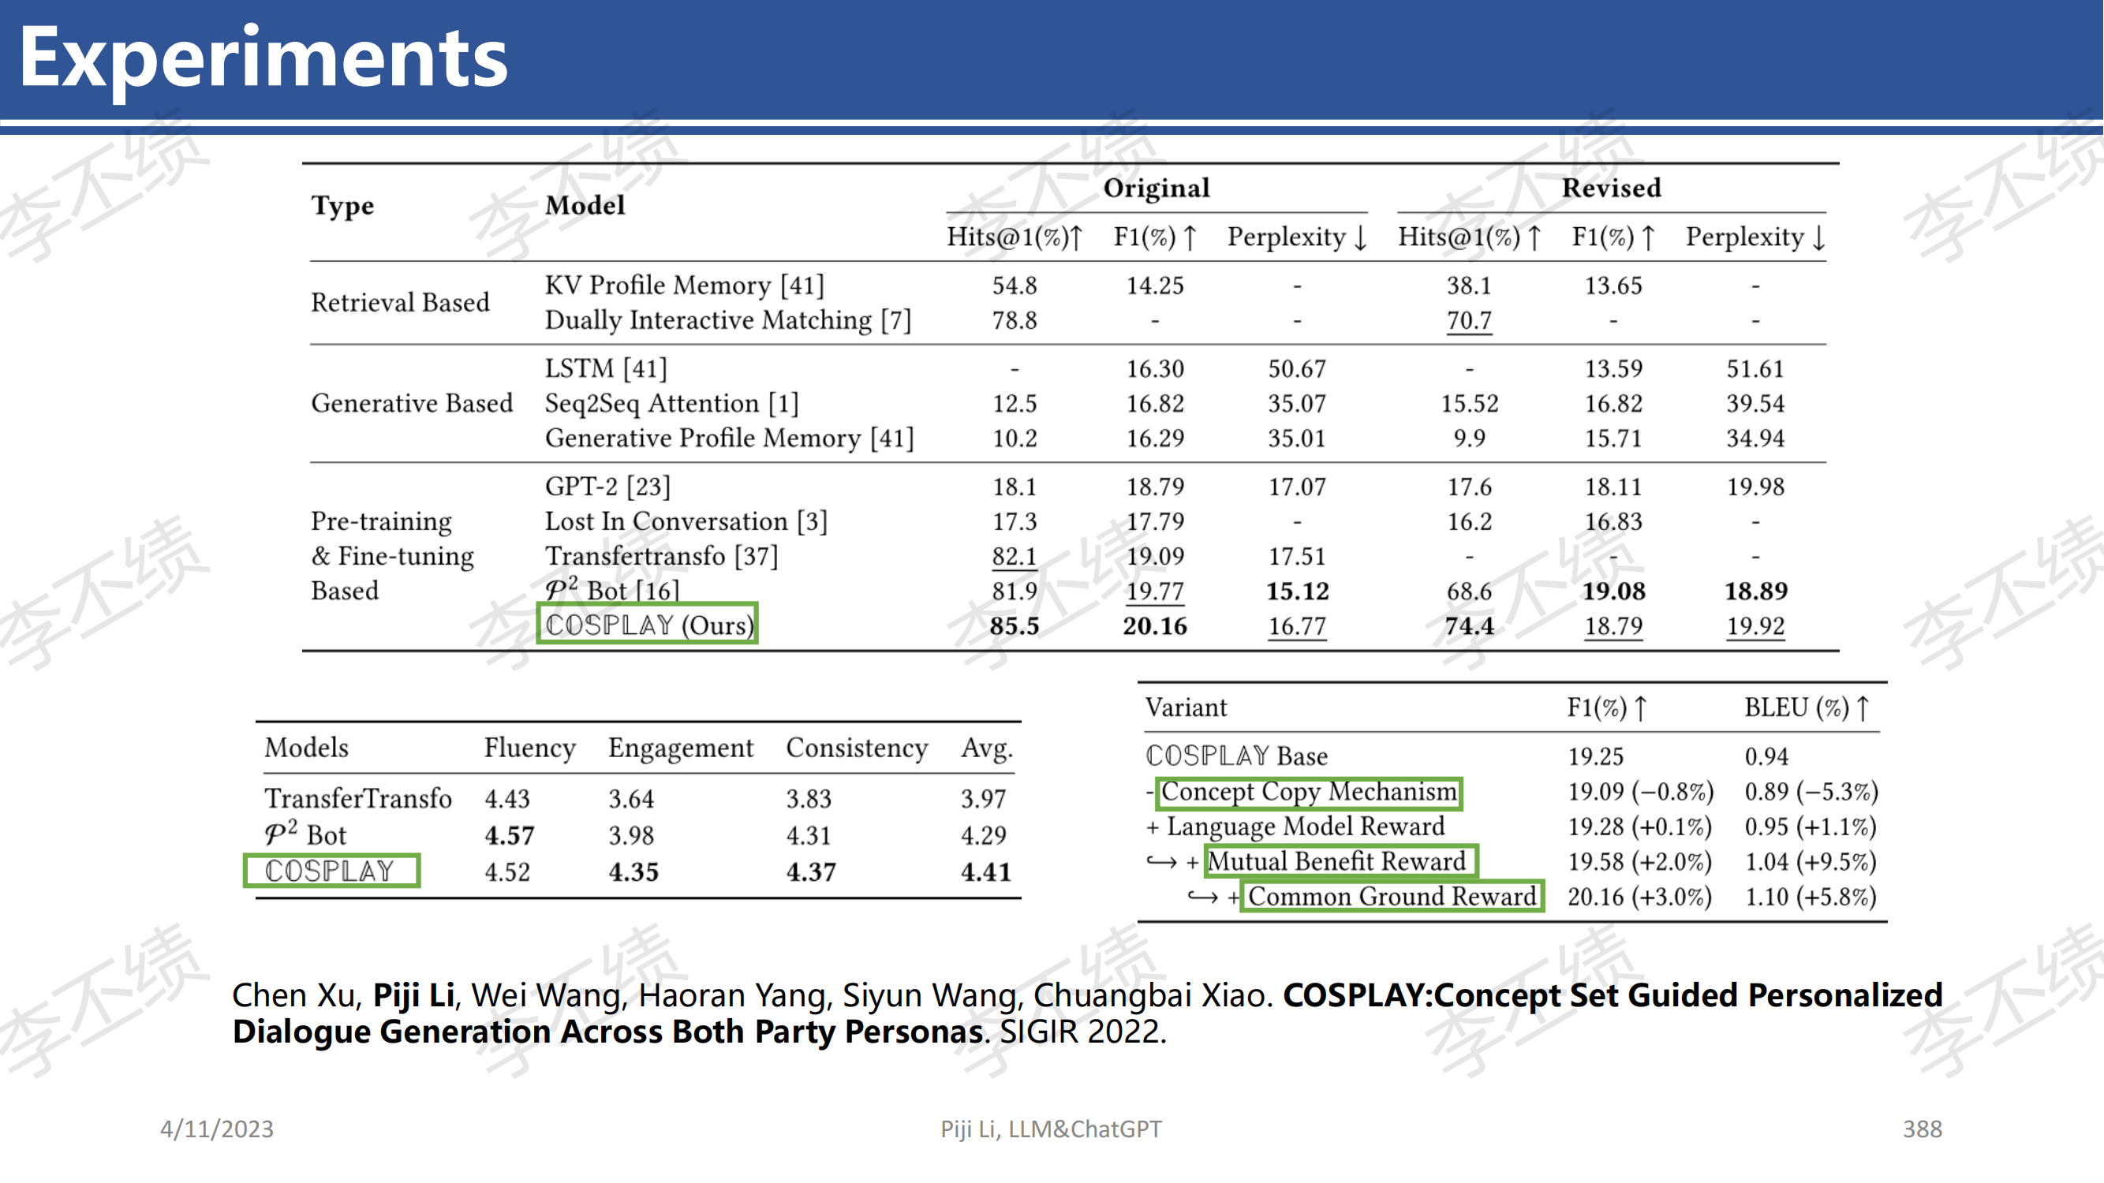
Task: Select the "Type" column header
Action: point(342,206)
